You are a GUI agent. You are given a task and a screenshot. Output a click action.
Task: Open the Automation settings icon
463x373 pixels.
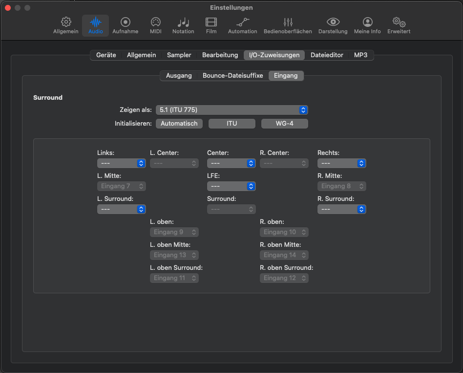point(242,22)
